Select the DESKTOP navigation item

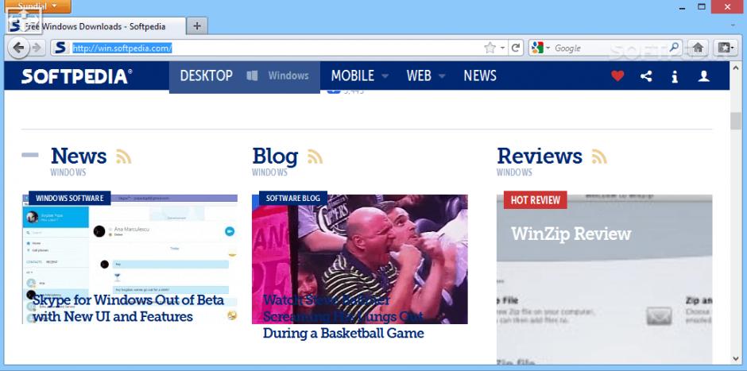pos(207,75)
